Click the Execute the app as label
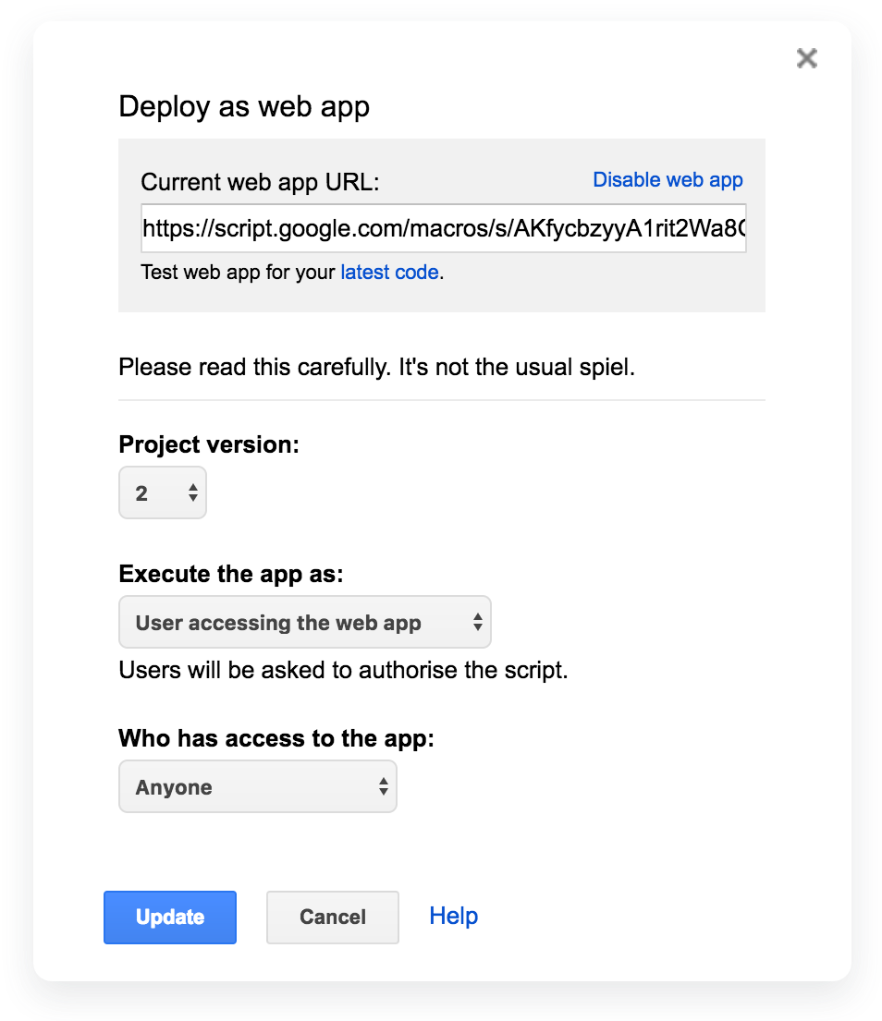 tap(231, 574)
